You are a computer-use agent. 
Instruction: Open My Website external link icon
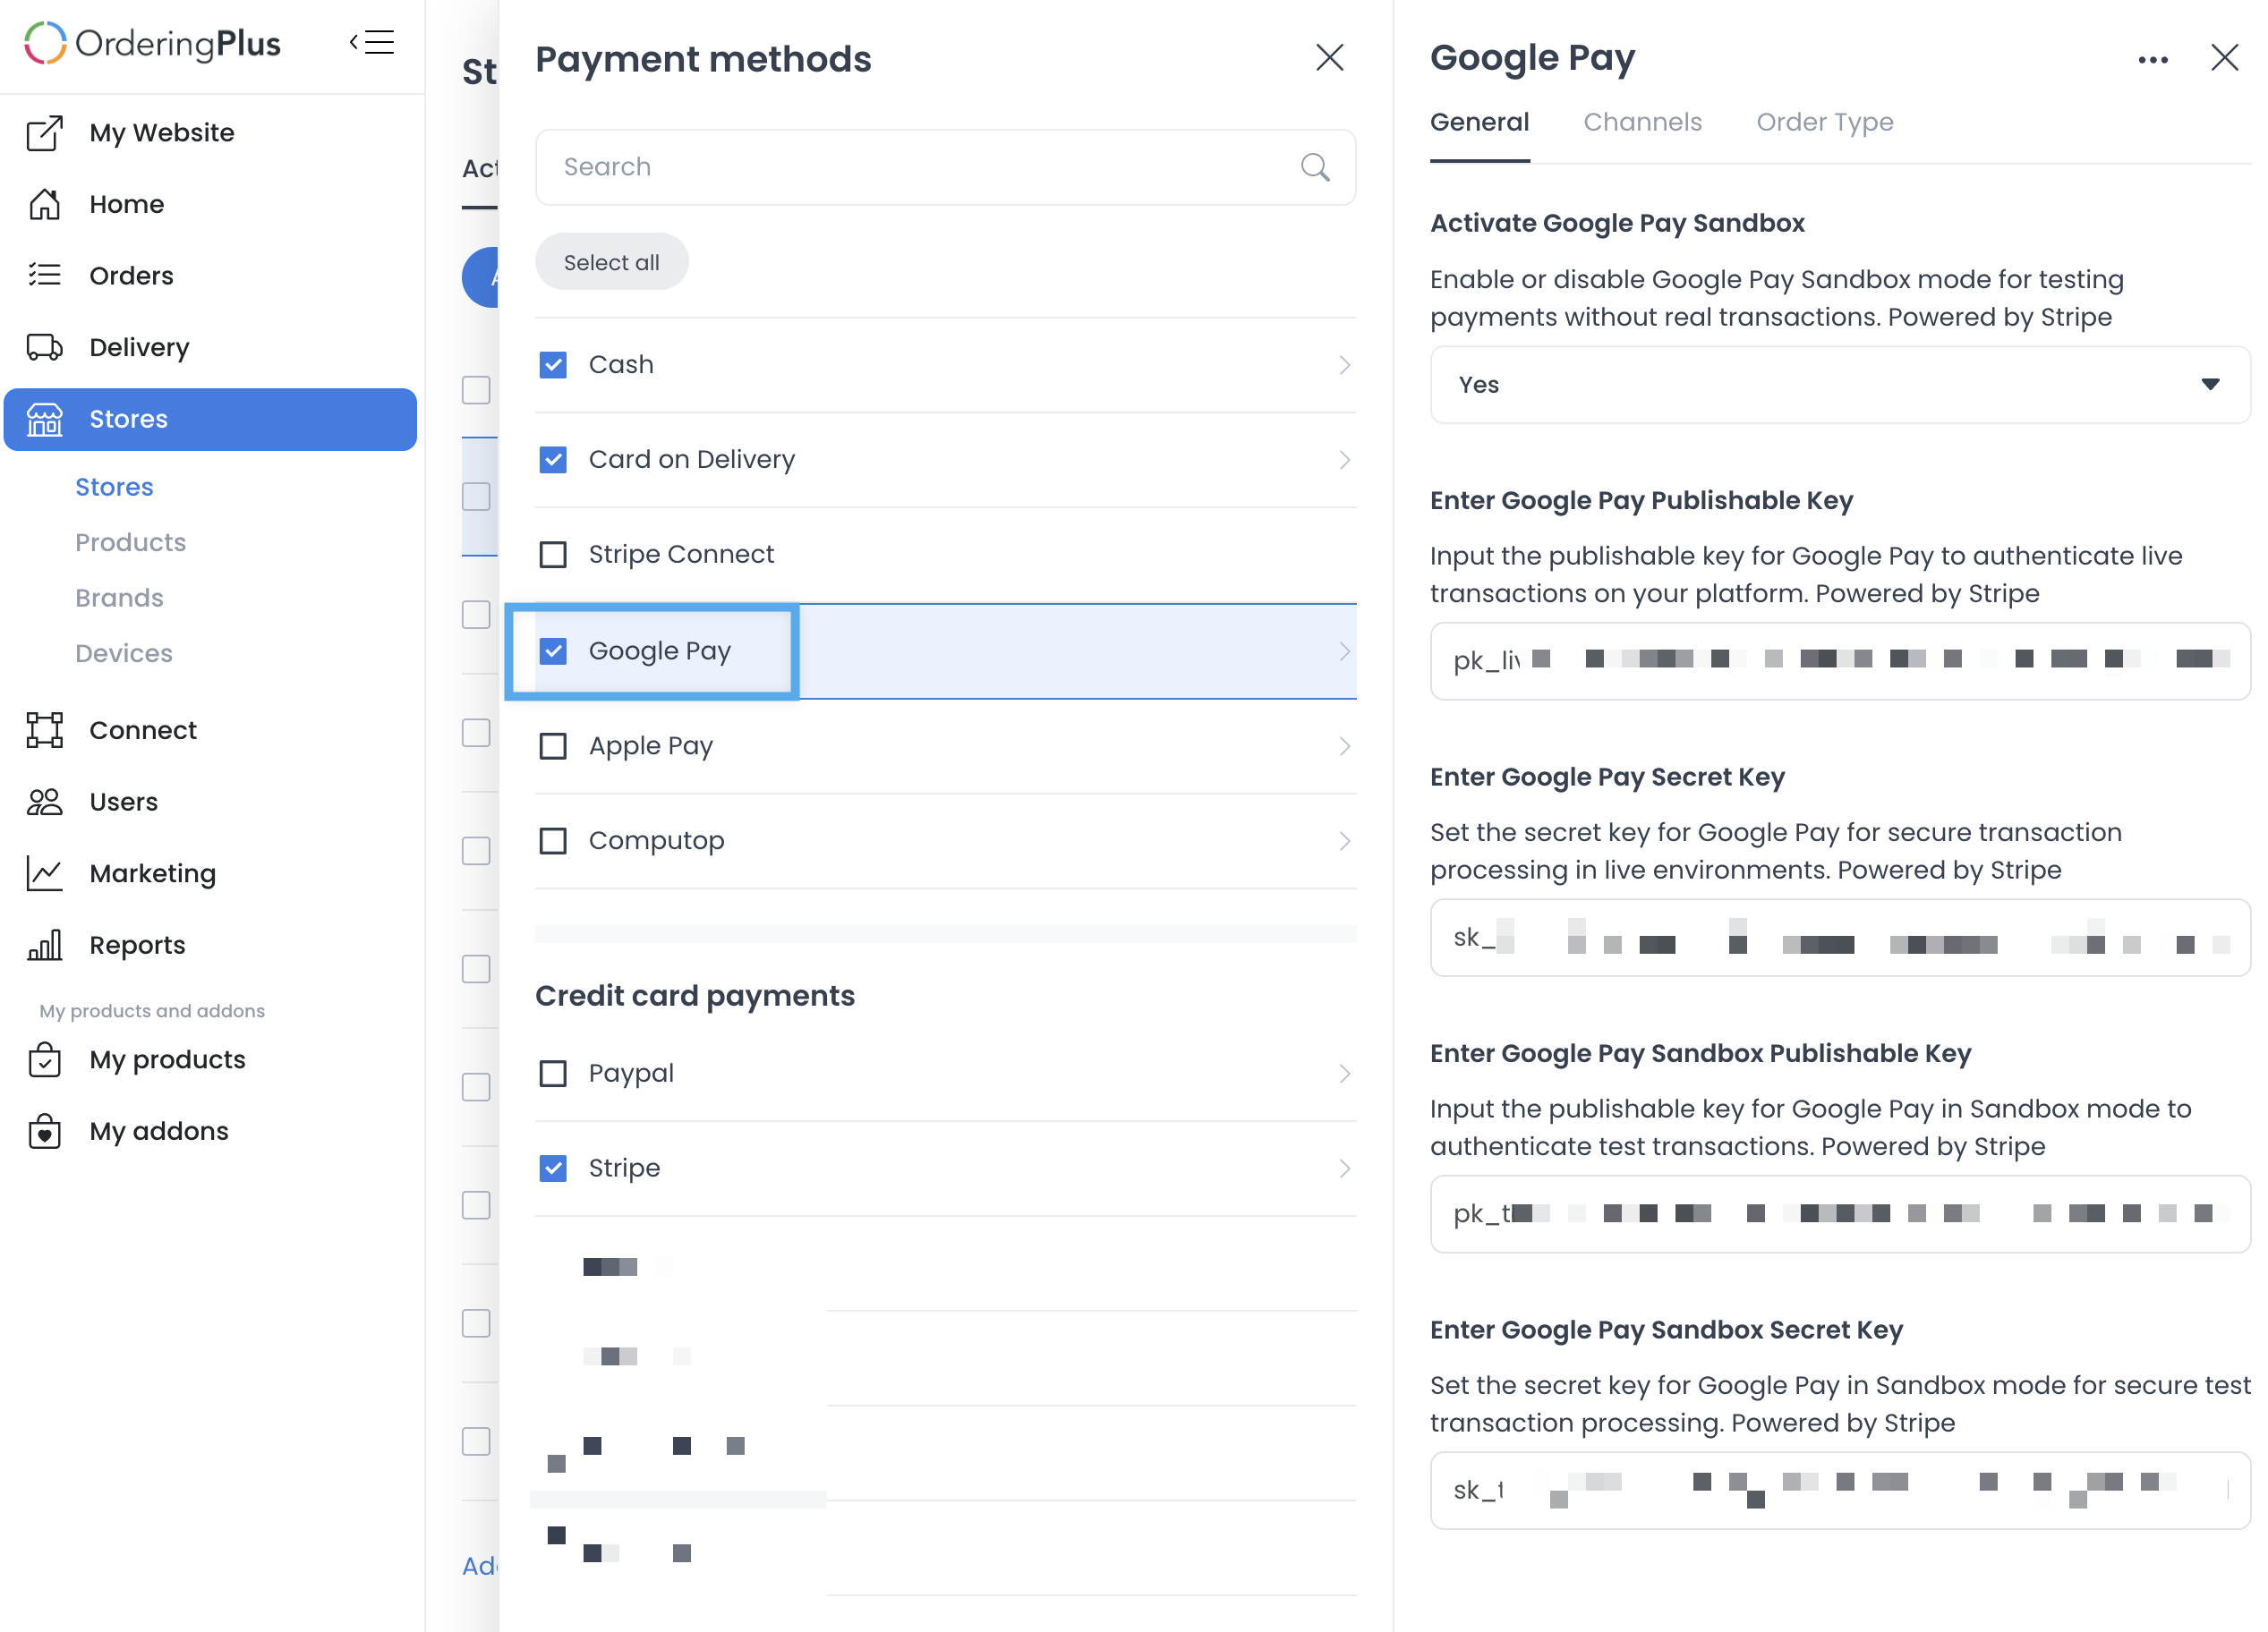pos(44,133)
